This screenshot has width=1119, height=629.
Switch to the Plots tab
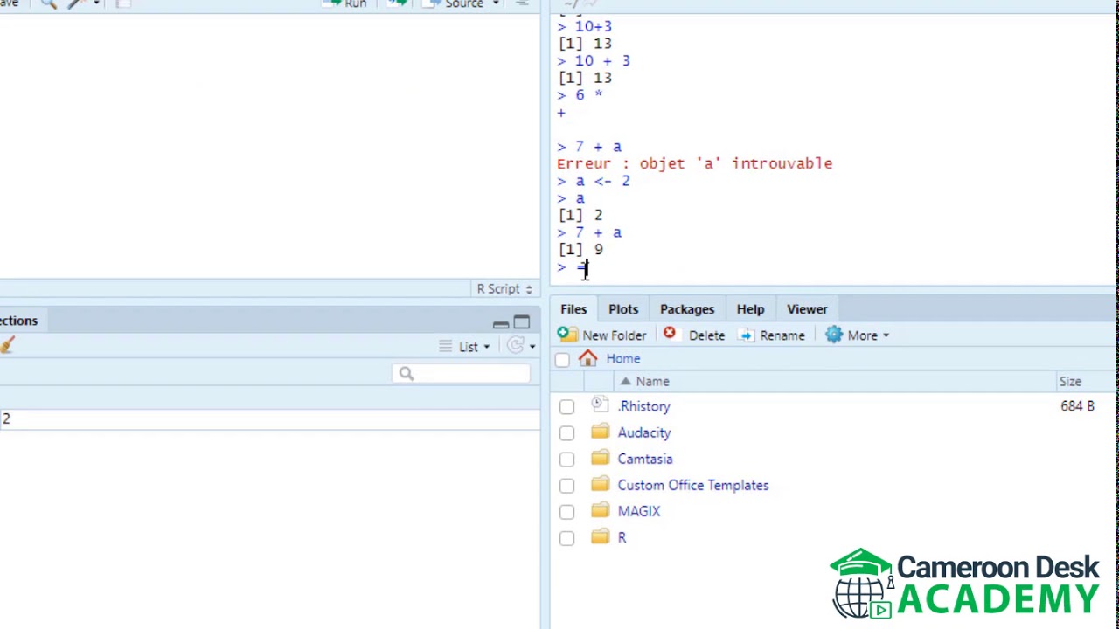(x=623, y=309)
